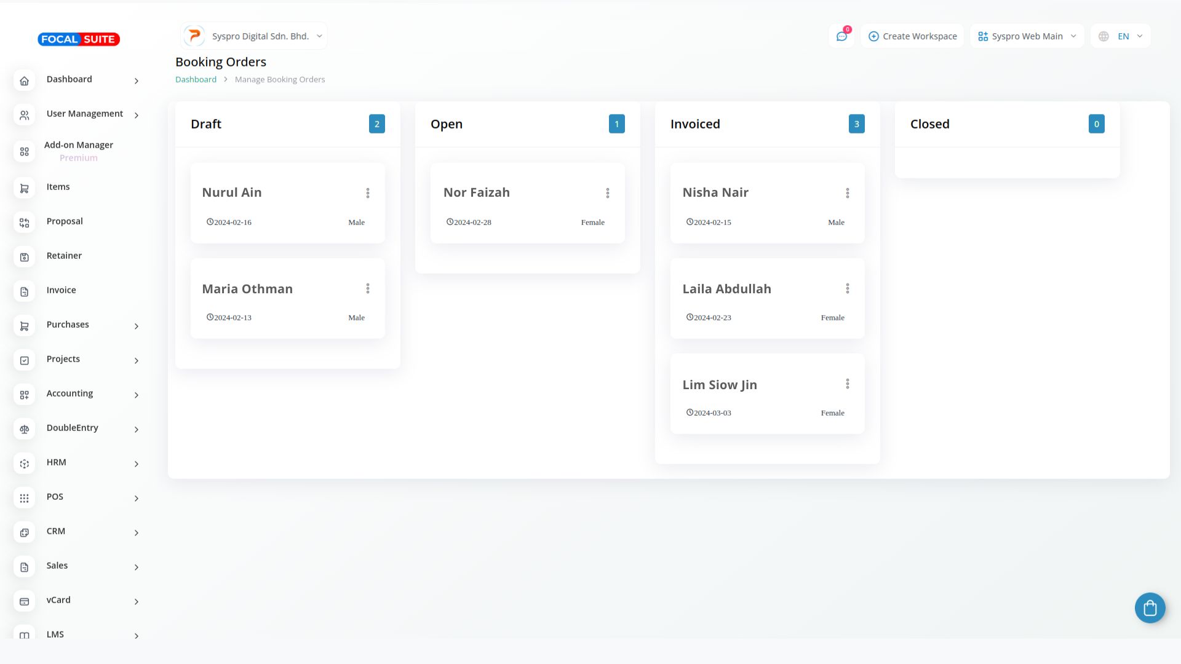1181x664 pixels.
Task: Click the Create Workspace button
Action: click(x=912, y=36)
